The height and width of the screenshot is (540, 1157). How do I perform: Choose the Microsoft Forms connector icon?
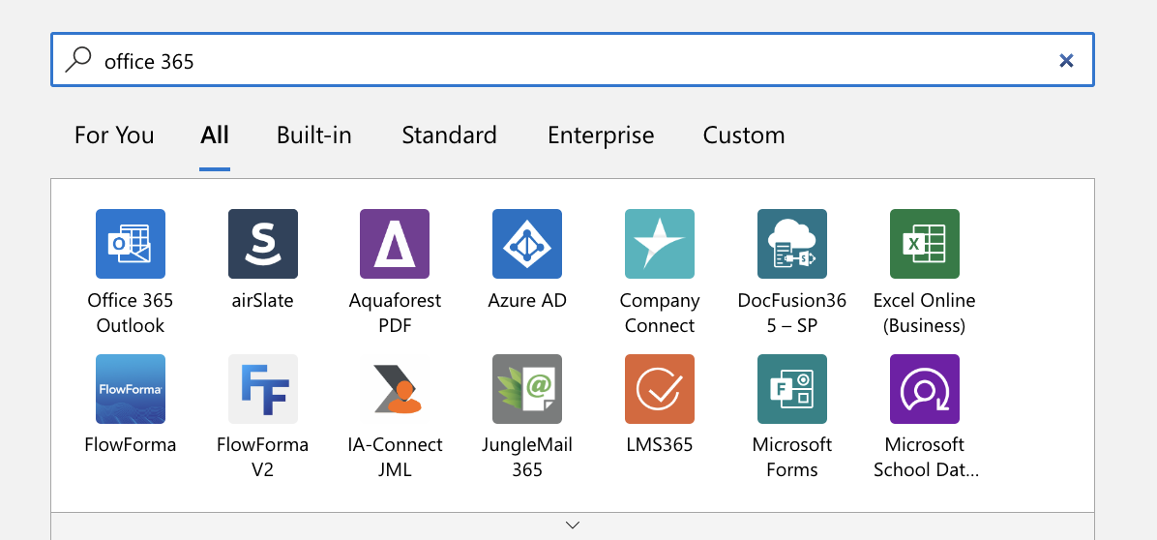[791, 389]
